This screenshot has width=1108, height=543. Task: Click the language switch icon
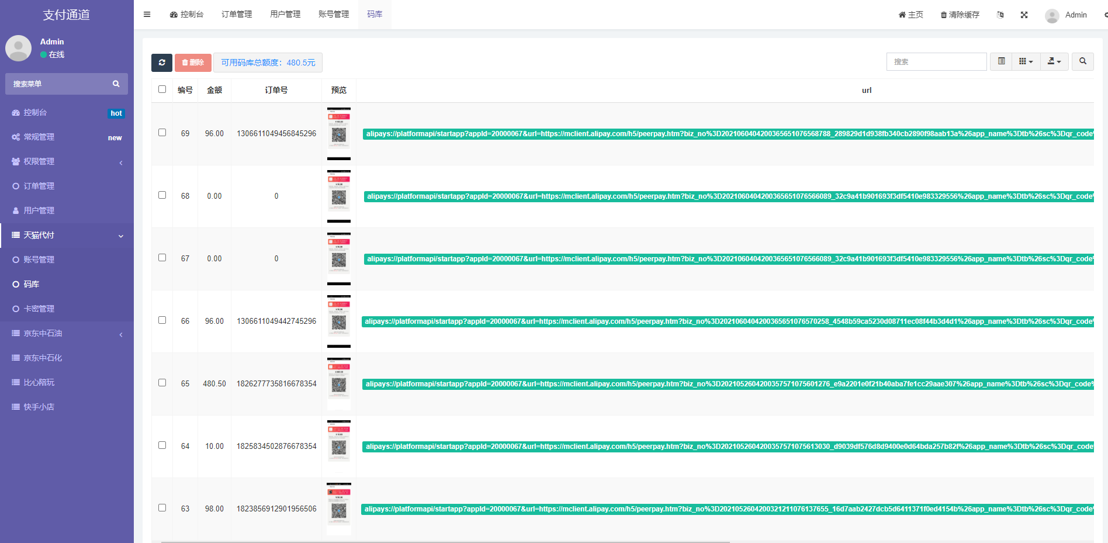pos(1000,15)
